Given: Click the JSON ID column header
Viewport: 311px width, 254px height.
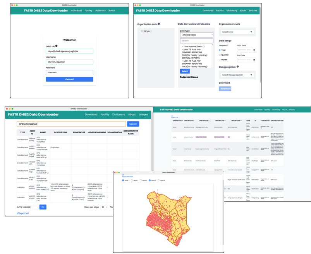Looking at the screenshot, I should point(32,132).
